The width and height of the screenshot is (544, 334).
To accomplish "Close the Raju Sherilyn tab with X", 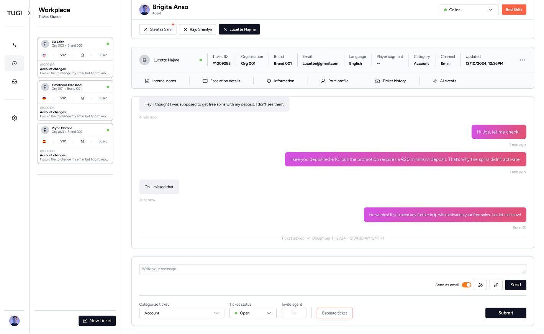I will 185,29.
